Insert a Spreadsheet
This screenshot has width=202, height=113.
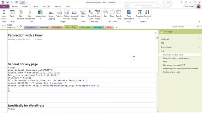point(40,14)
